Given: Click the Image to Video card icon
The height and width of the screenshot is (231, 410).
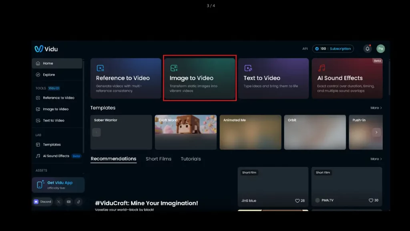Looking at the screenshot, I should [174, 68].
